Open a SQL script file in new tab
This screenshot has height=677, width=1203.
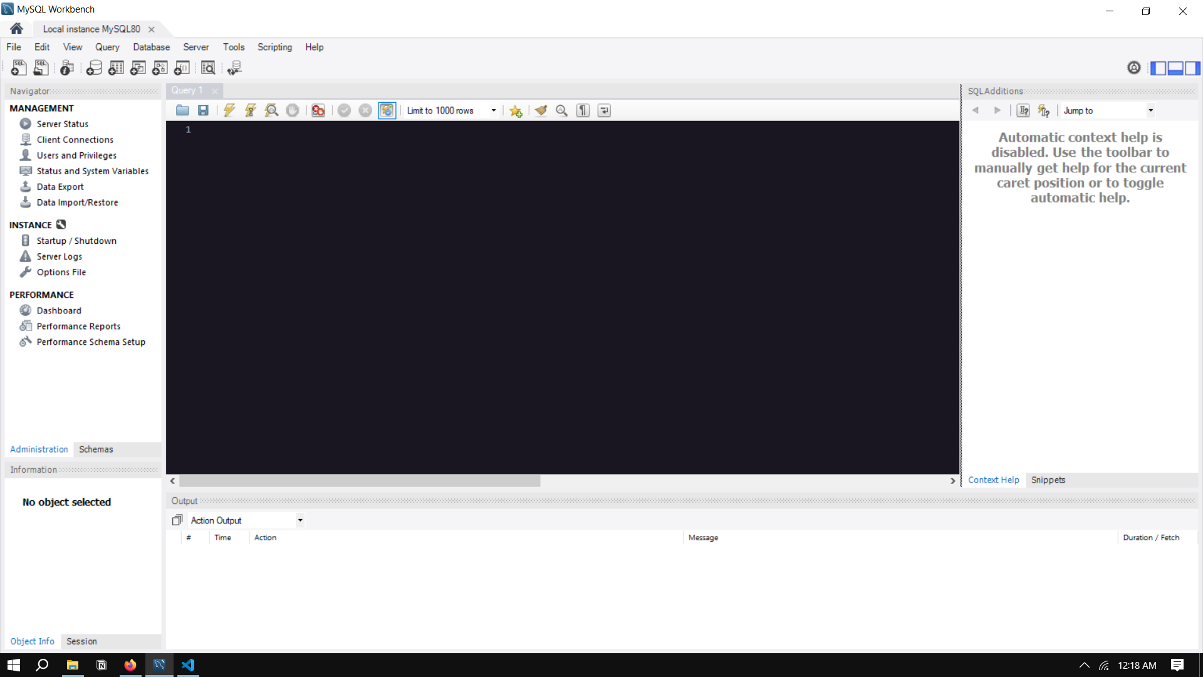click(x=40, y=68)
